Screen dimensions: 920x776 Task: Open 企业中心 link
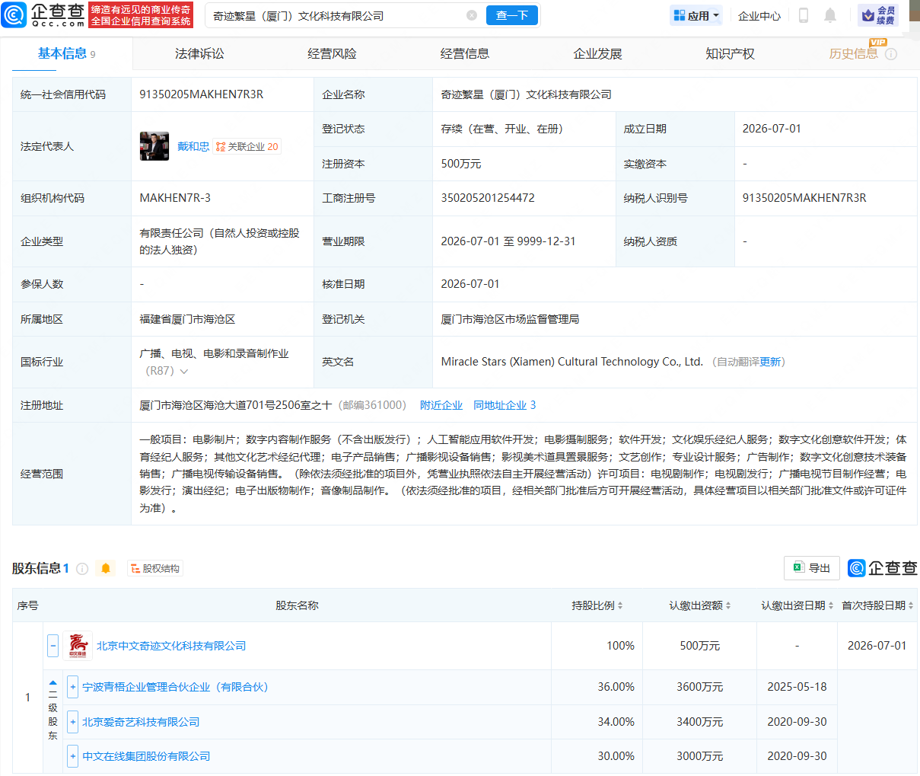pyautogui.click(x=759, y=15)
